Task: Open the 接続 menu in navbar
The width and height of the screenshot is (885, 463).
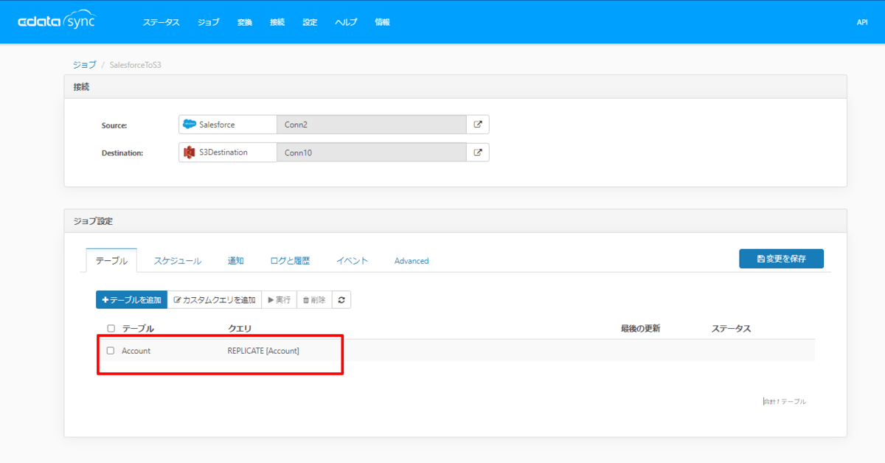Action: (277, 22)
